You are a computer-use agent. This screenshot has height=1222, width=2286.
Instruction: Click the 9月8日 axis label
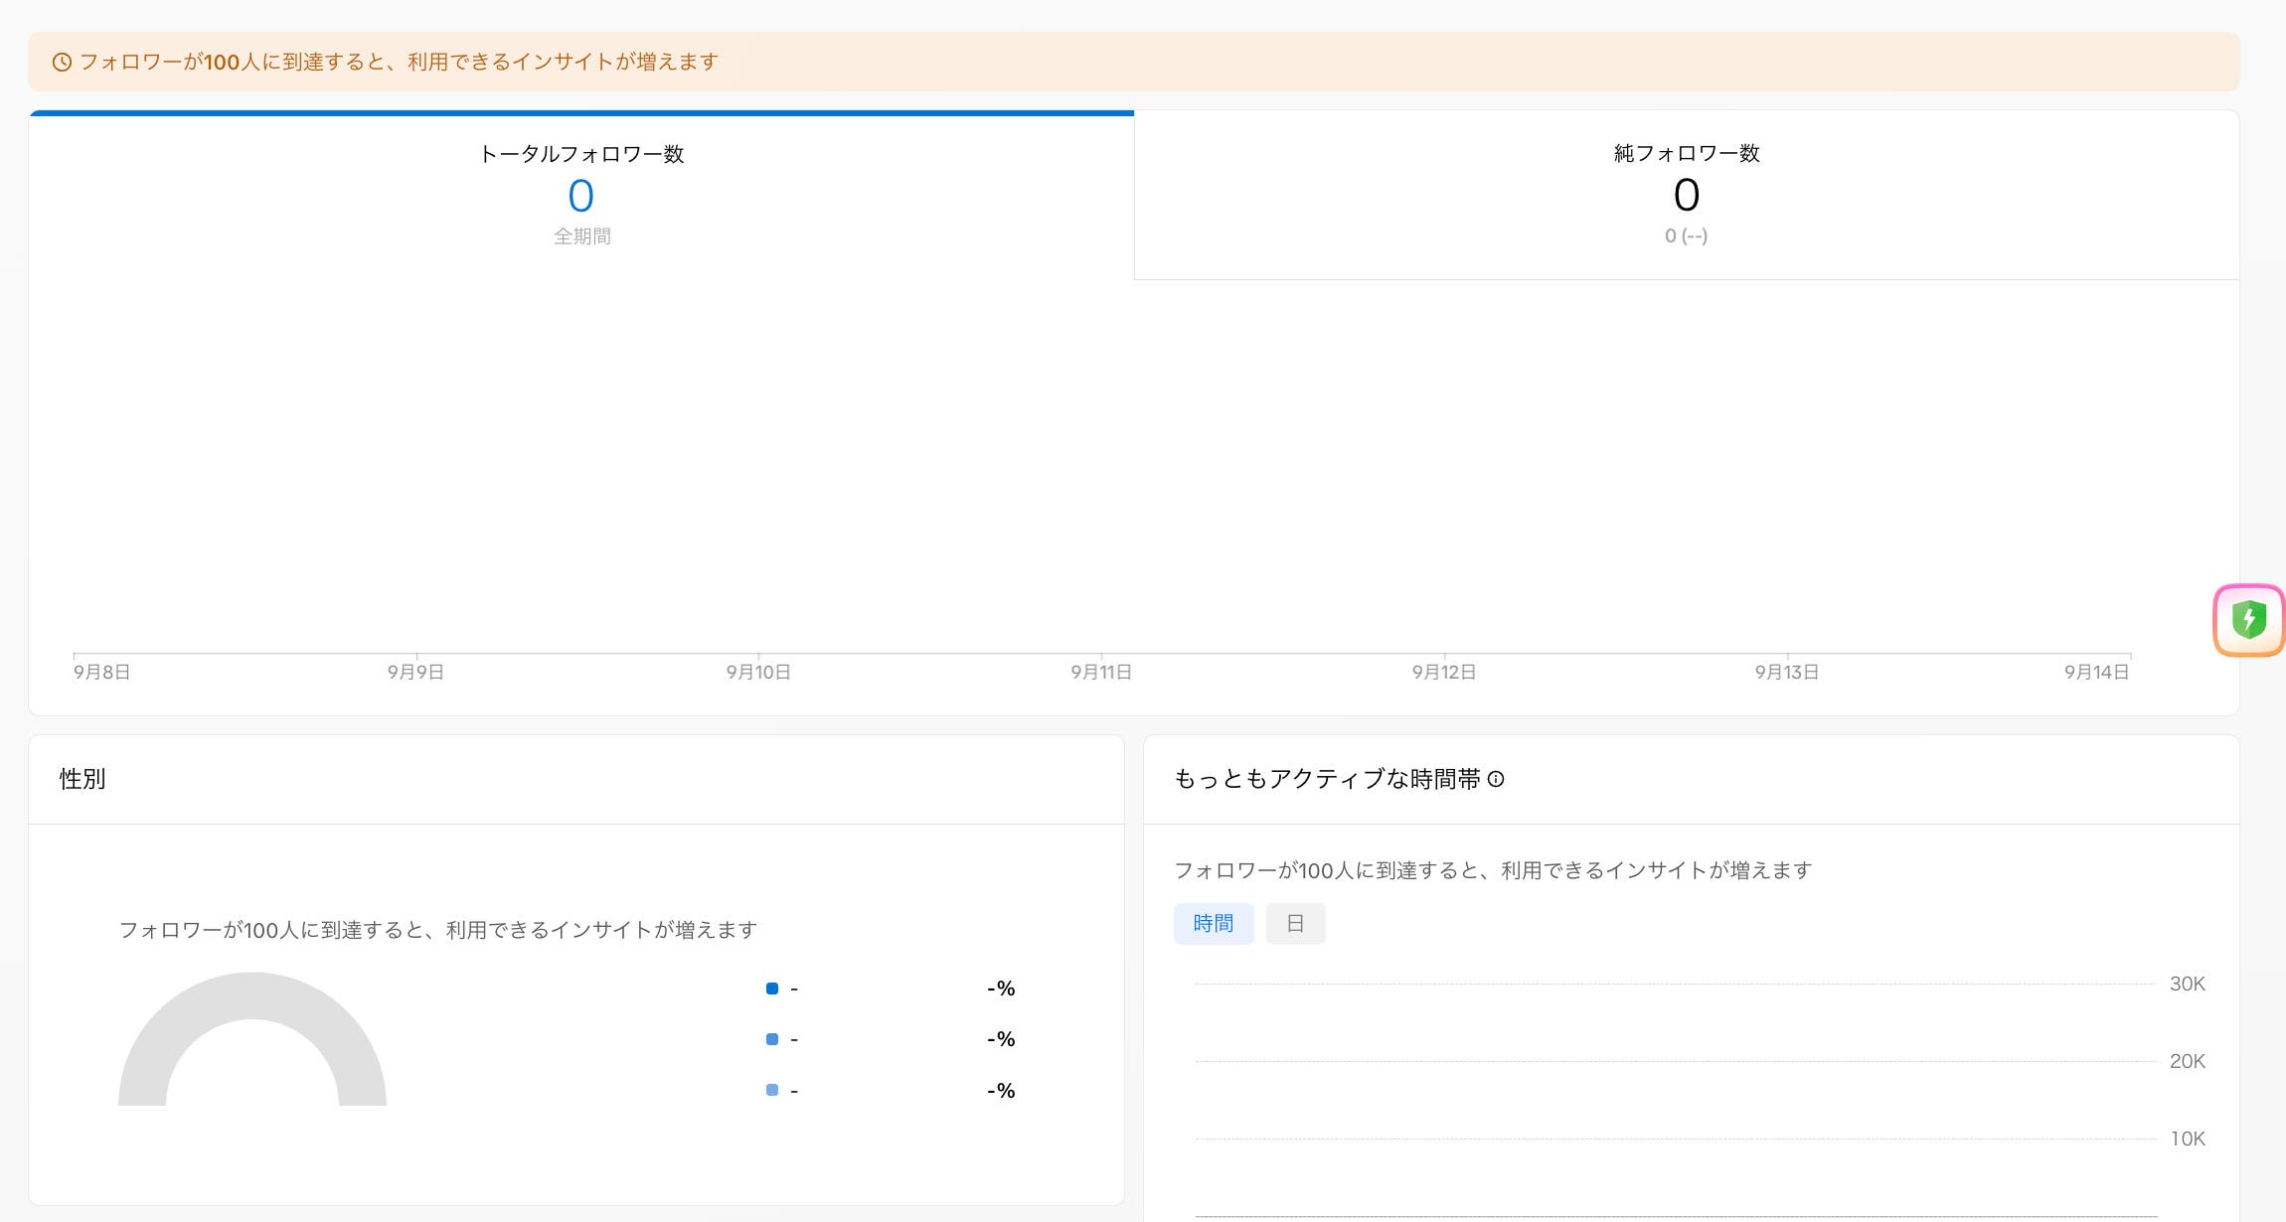pyautogui.click(x=101, y=673)
